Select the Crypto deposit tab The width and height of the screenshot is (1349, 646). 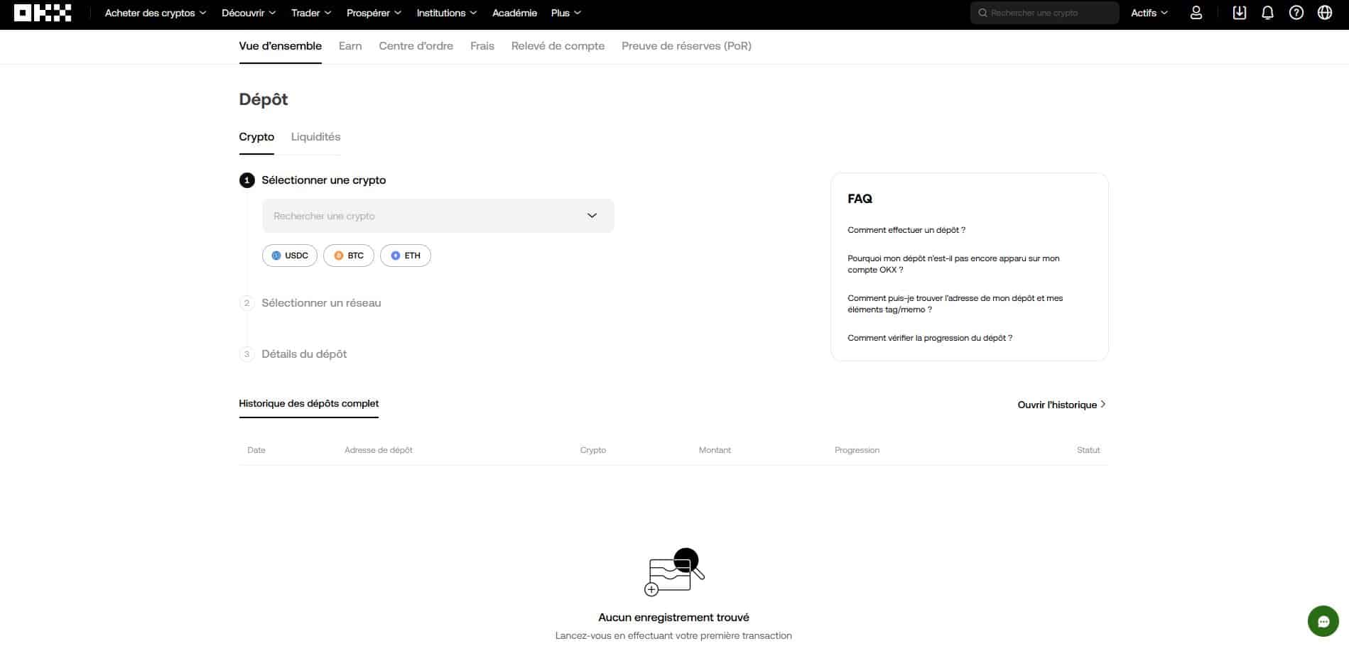(x=256, y=137)
